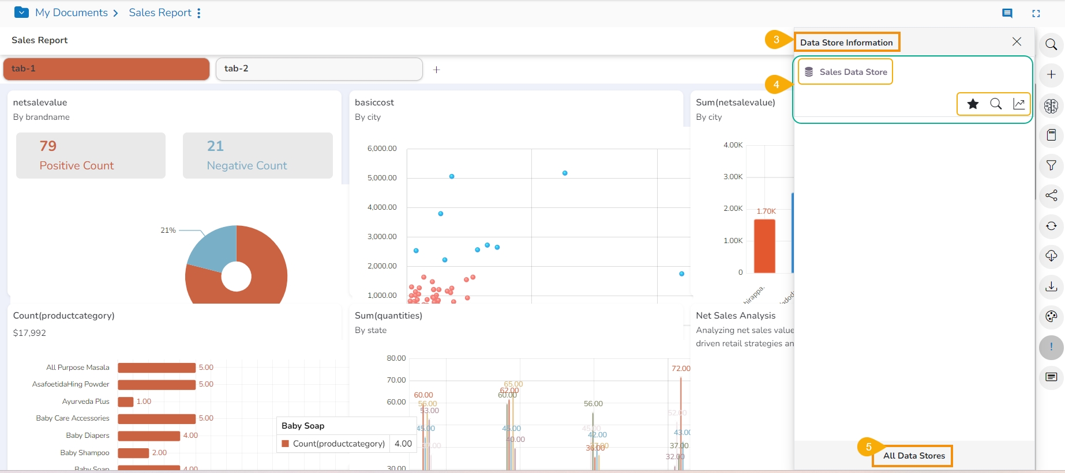The height and width of the screenshot is (473, 1065).
Task: Open the Sales Report three-dot options menu
Action: (199, 13)
